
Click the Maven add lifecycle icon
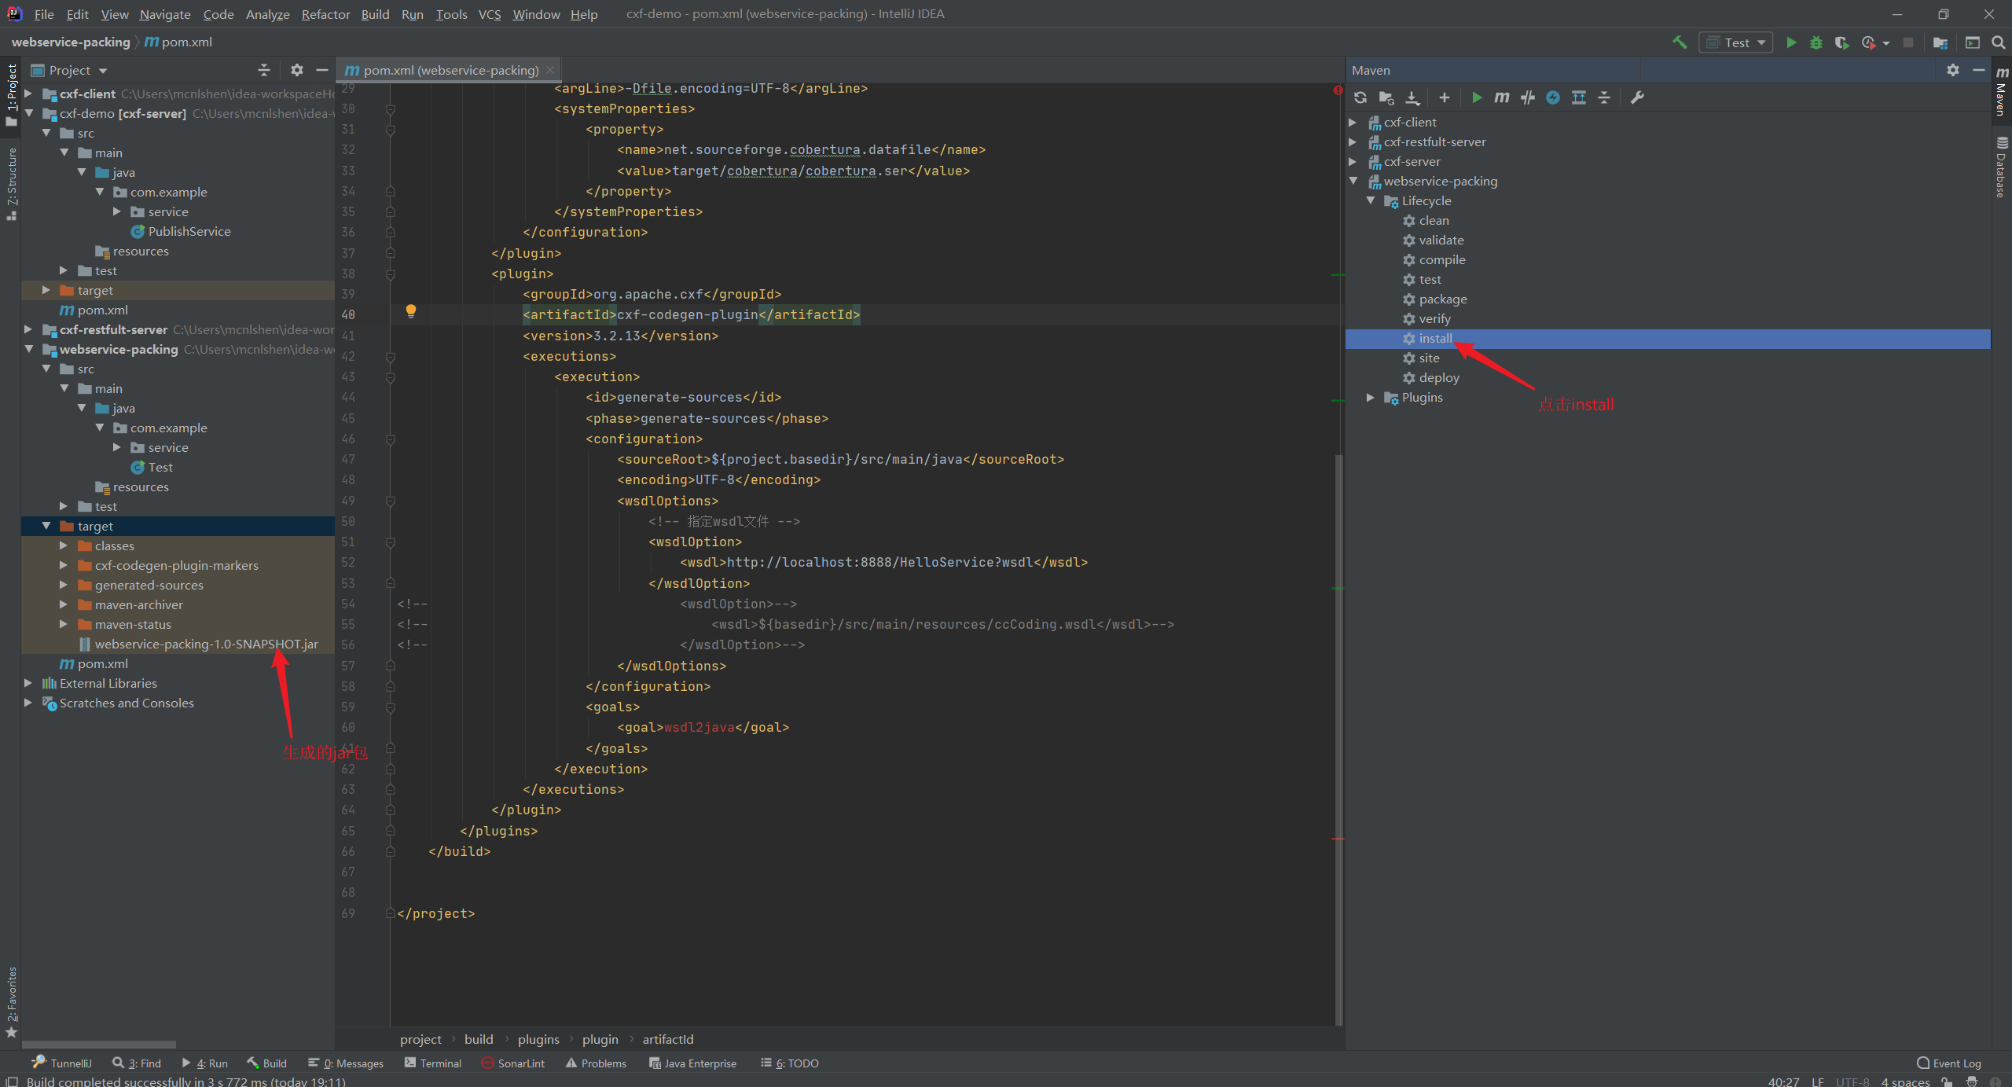pos(1445,97)
